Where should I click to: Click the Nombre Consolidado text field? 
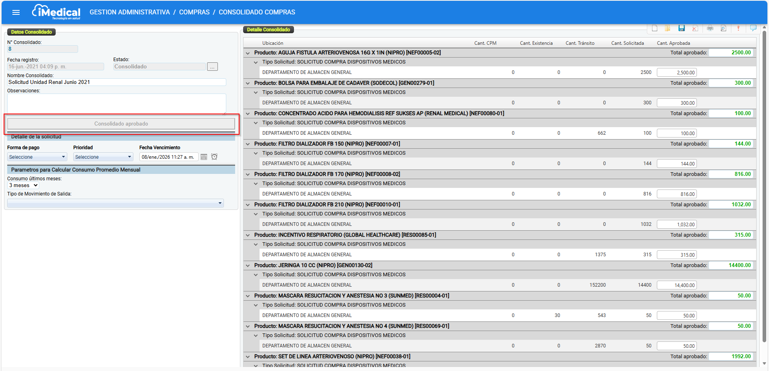pyautogui.click(x=117, y=82)
